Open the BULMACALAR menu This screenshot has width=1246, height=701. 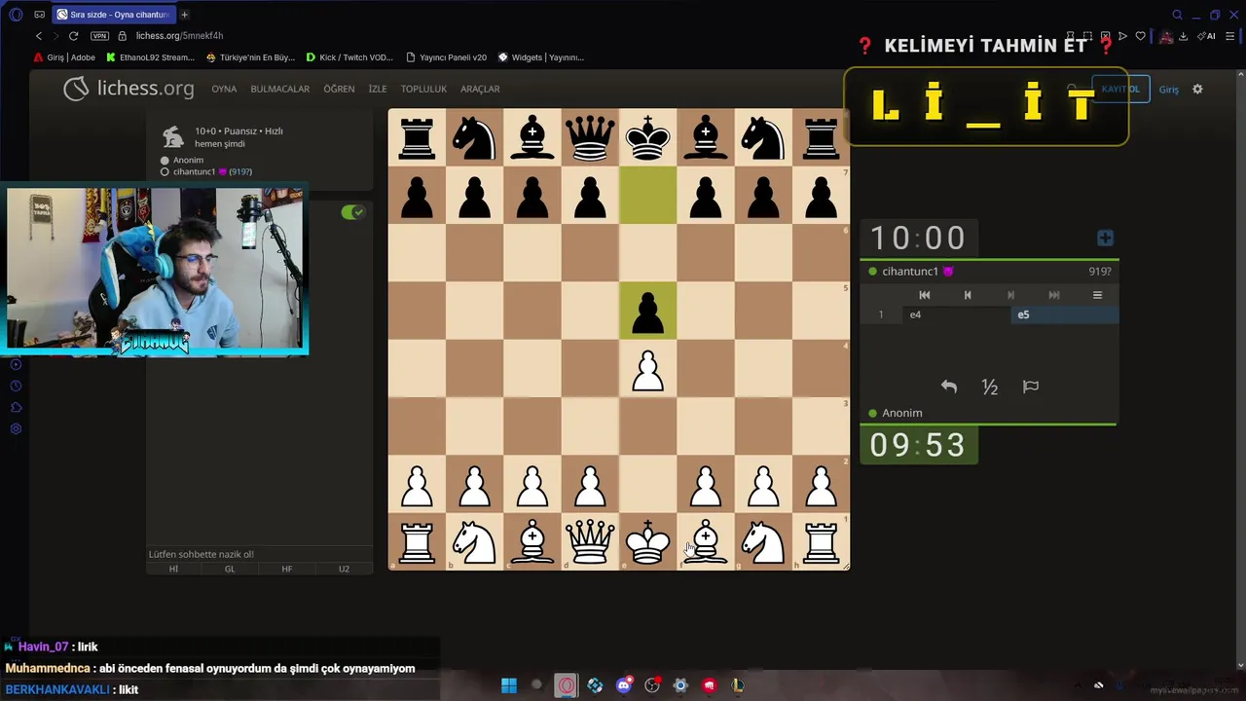(x=280, y=89)
